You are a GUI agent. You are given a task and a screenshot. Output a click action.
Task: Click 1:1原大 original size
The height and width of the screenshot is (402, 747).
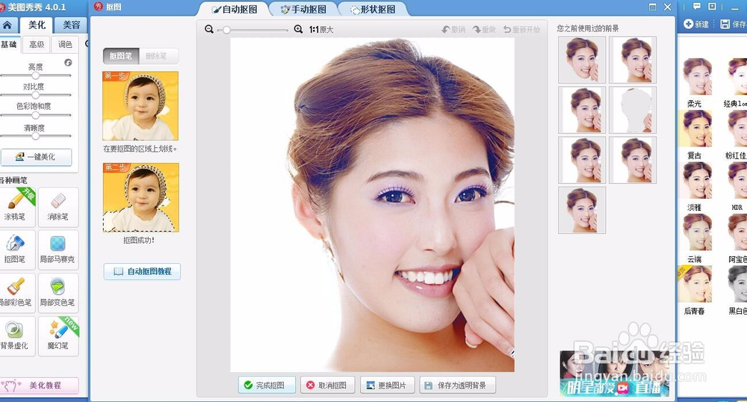[x=321, y=30]
